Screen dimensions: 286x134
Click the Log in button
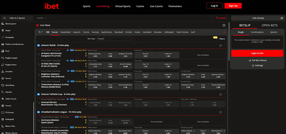tap(214, 6)
